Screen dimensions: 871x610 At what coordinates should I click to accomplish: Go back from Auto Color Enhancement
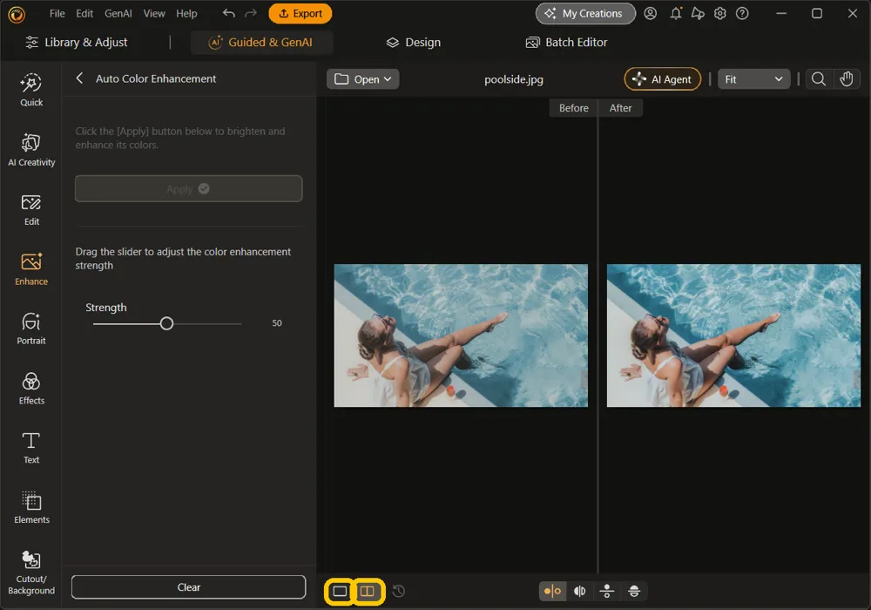(79, 78)
